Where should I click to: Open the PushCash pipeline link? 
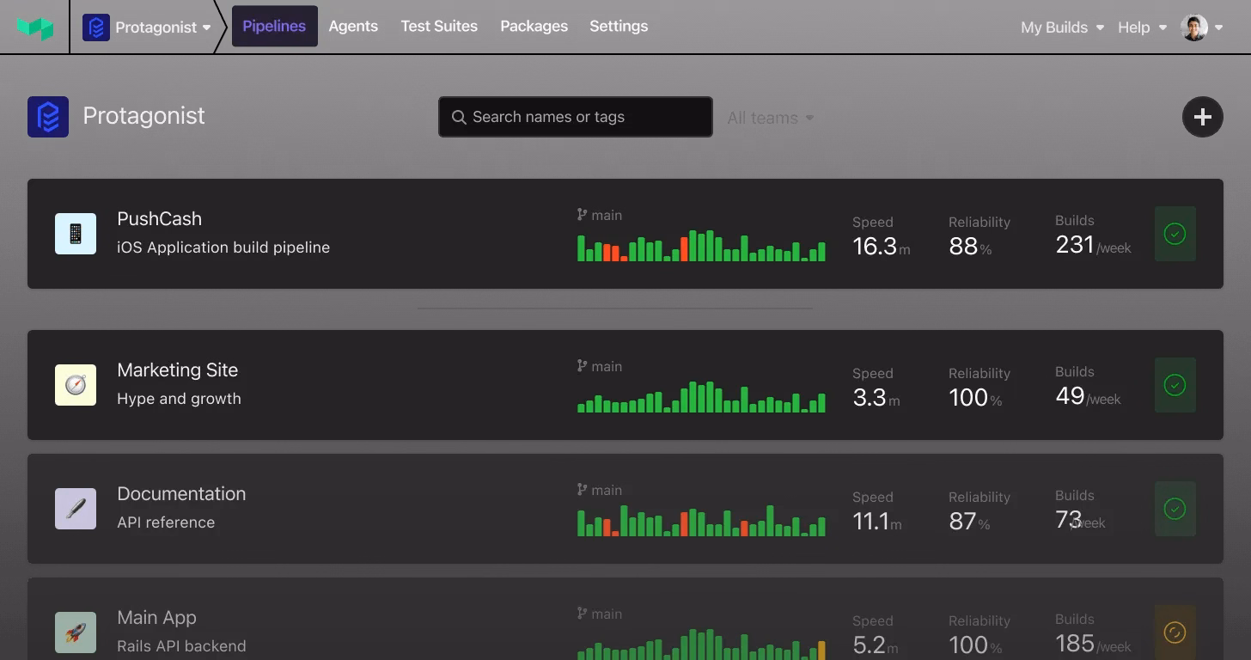coord(160,219)
